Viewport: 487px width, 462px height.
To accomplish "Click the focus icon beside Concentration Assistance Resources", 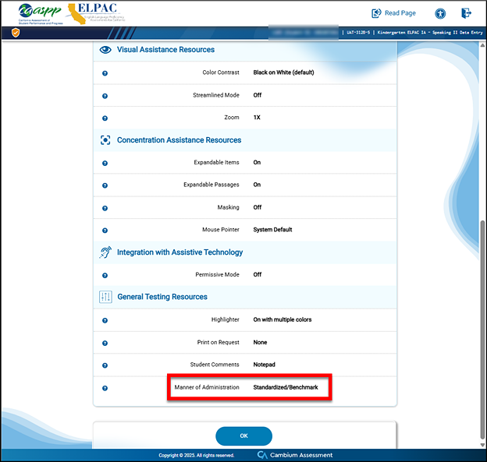I will (105, 140).
